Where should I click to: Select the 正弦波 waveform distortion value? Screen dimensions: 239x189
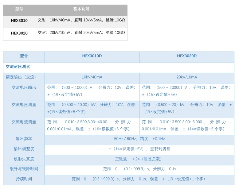139,159
